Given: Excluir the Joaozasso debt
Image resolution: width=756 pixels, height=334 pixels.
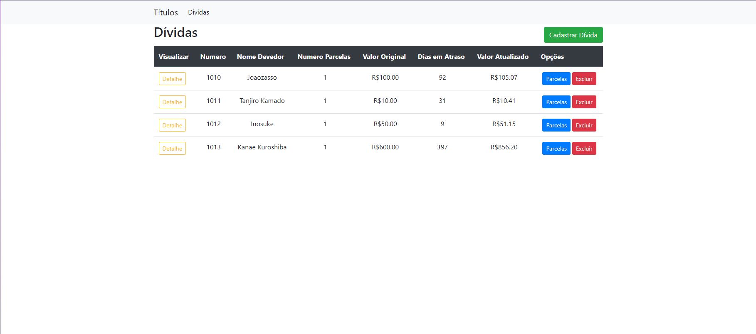Looking at the screenshot, I should point(584,79).
